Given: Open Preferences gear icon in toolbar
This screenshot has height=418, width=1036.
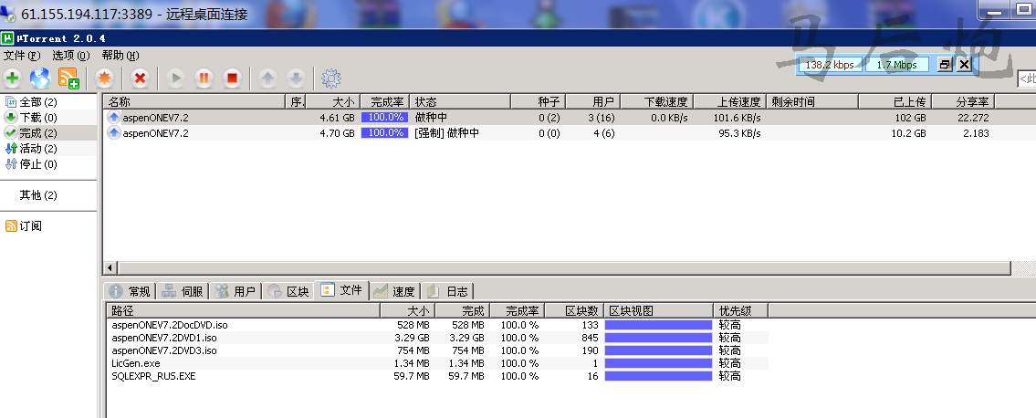Looking at the screenshot, I should click(x=331, y=78).
